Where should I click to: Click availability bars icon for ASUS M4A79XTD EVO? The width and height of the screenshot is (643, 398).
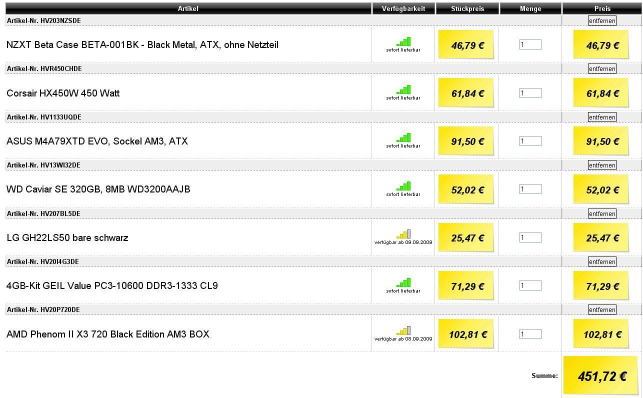tap(403, 137)
